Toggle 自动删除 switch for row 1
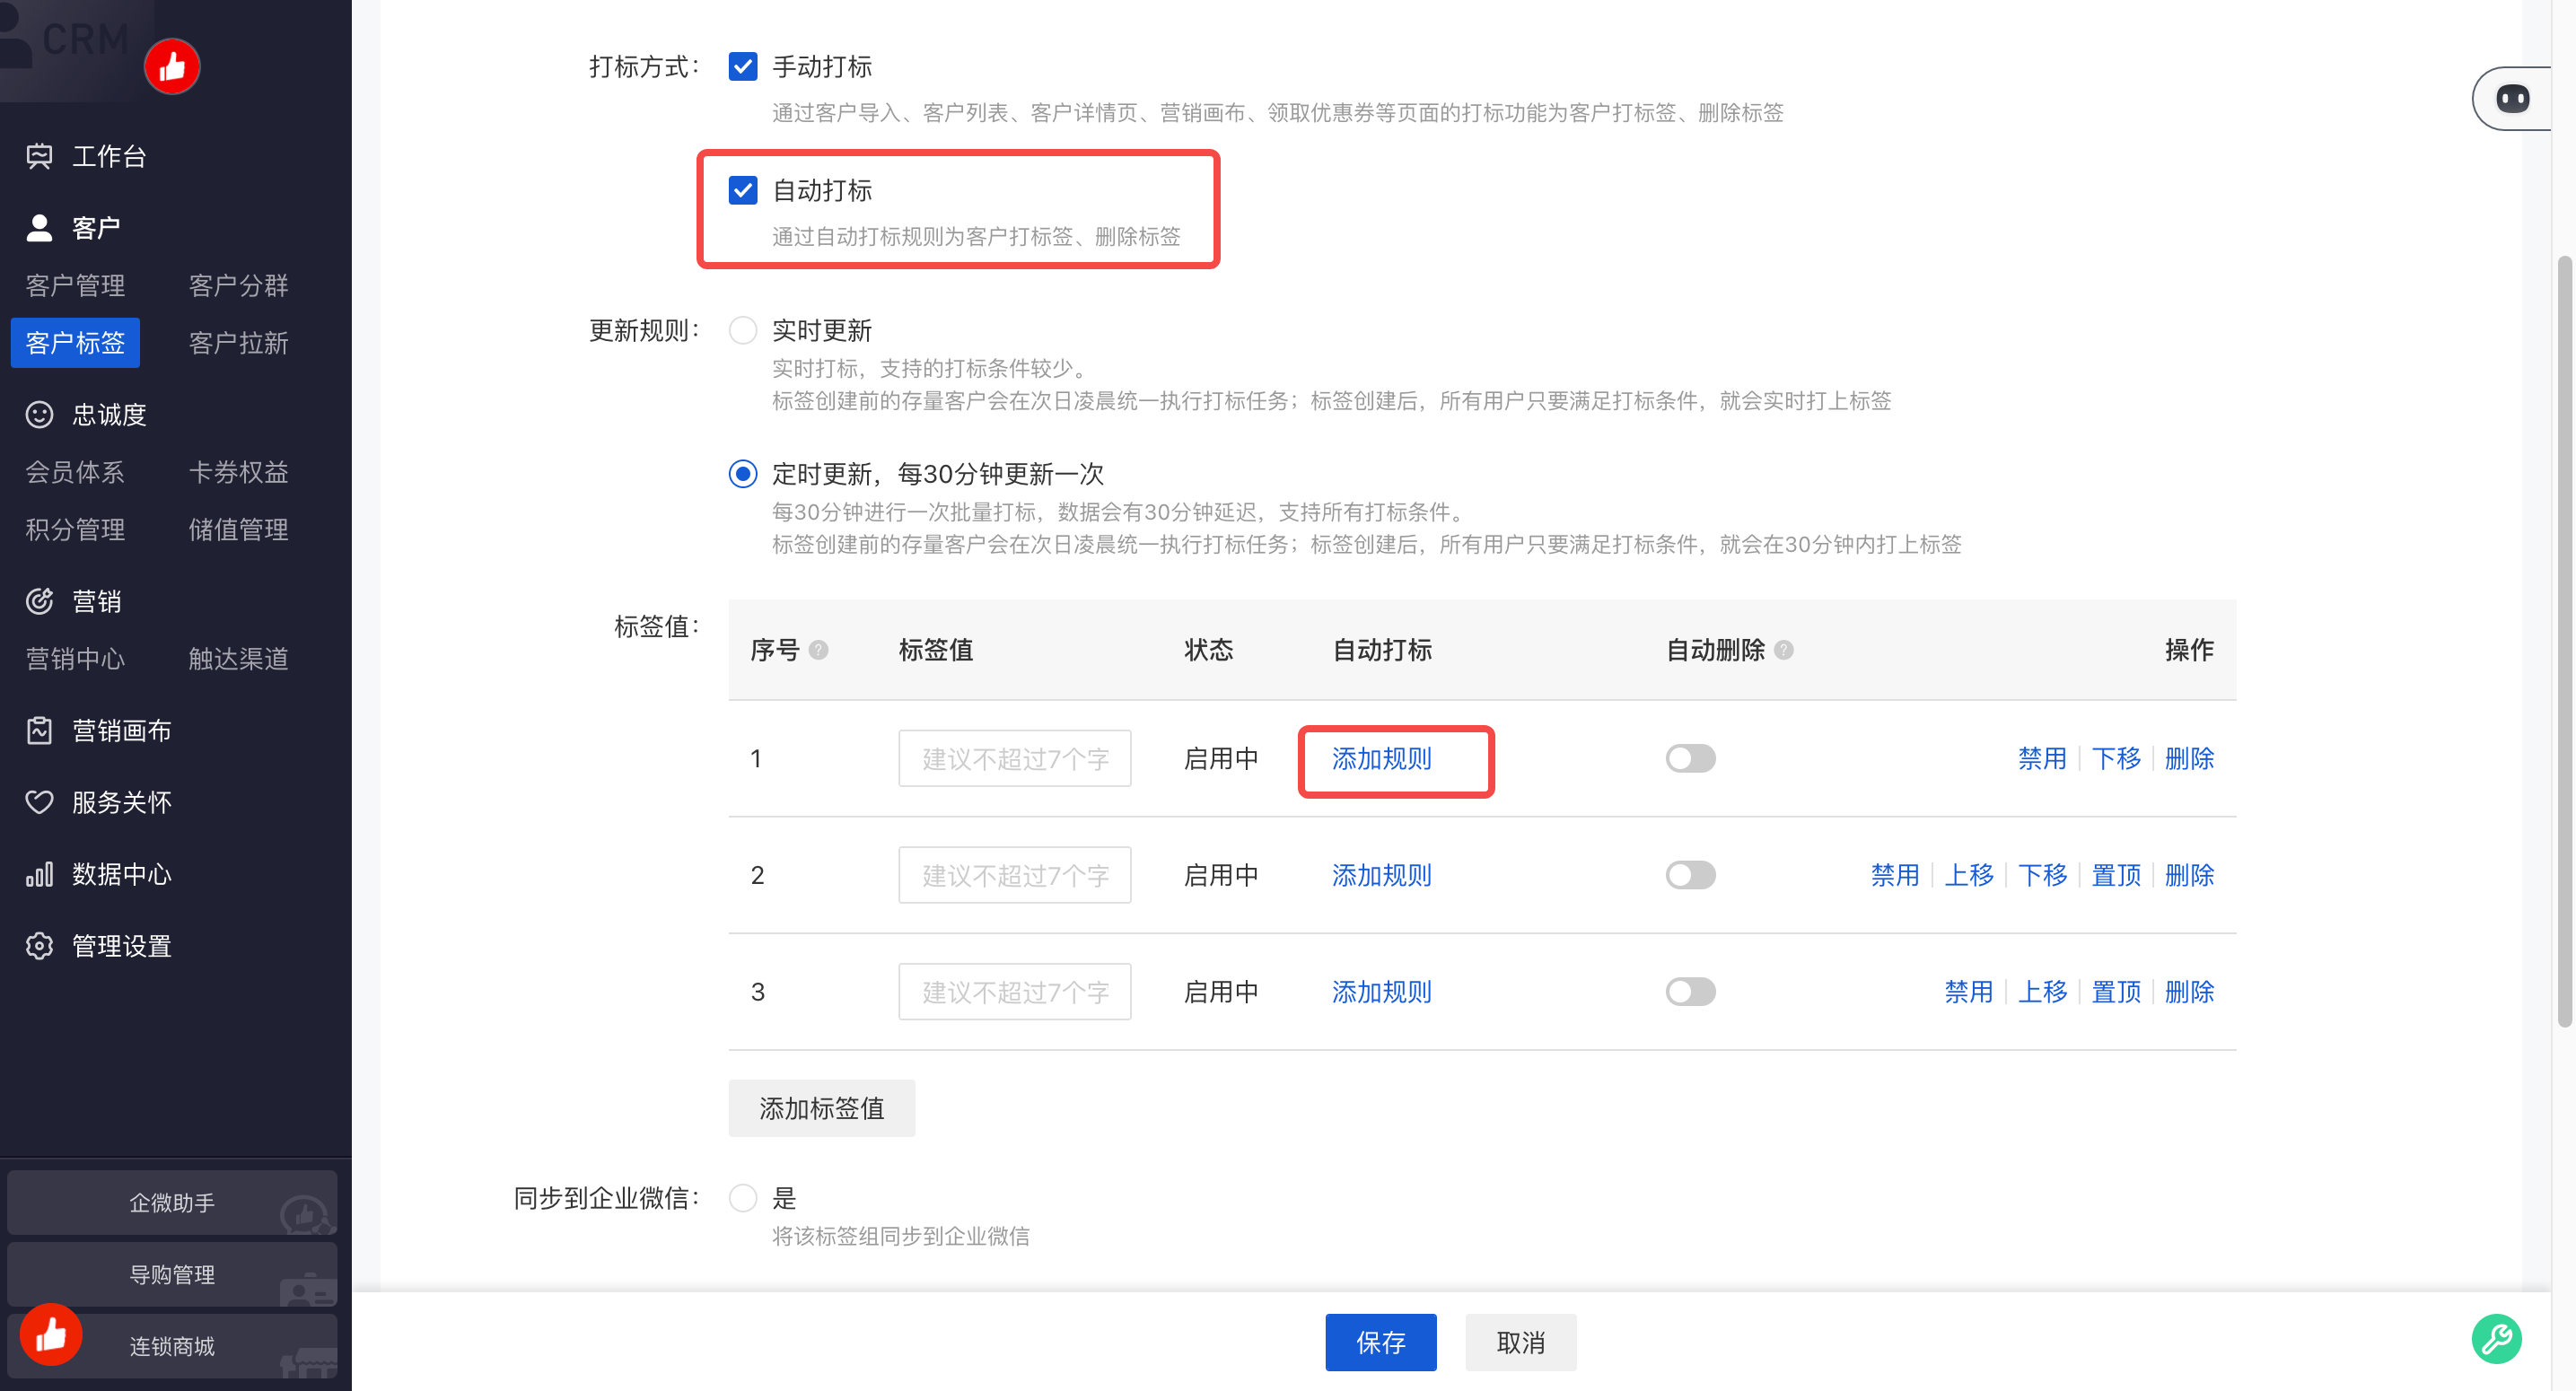2576x1391 pixels. (x=1690, y=758)
